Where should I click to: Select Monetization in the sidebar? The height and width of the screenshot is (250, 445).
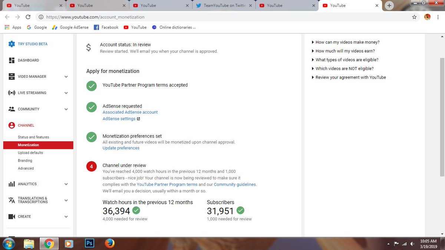click(x=38, y=145)
